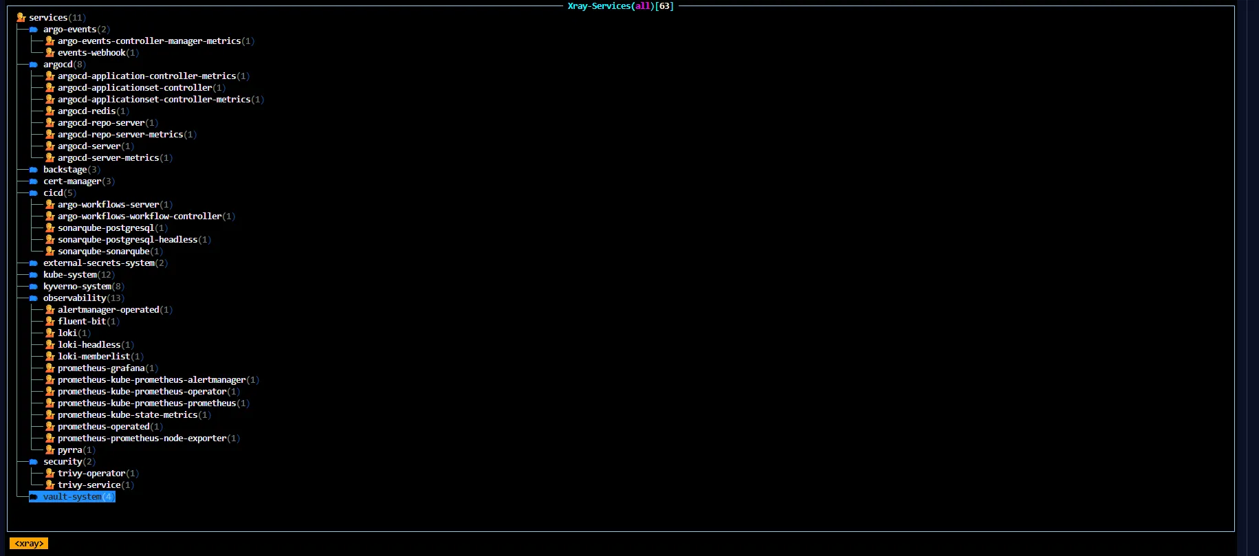Click the xray breadcrumb at the bottom
1259x556 pixels.
(29, 544)
